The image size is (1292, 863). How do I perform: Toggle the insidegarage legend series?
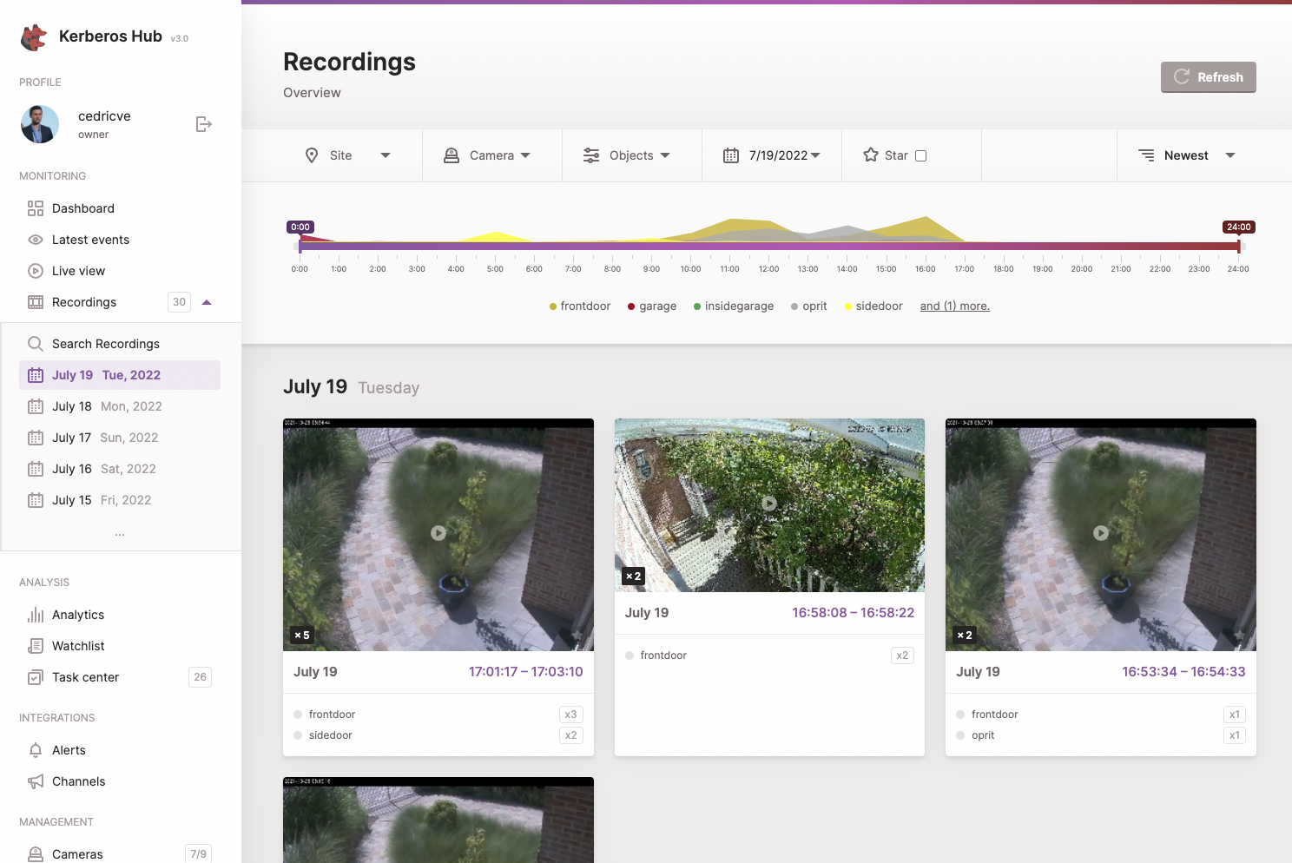[x=733, y=306]
